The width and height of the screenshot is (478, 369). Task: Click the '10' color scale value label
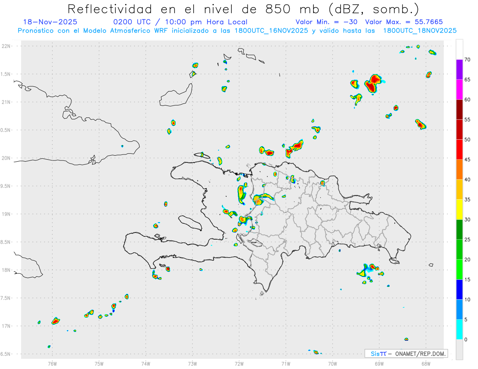(x=468, y=299)
